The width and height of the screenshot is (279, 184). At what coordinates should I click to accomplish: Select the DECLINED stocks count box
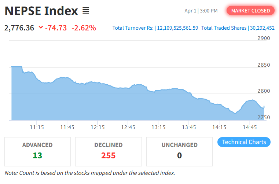(x=108, y=152)
